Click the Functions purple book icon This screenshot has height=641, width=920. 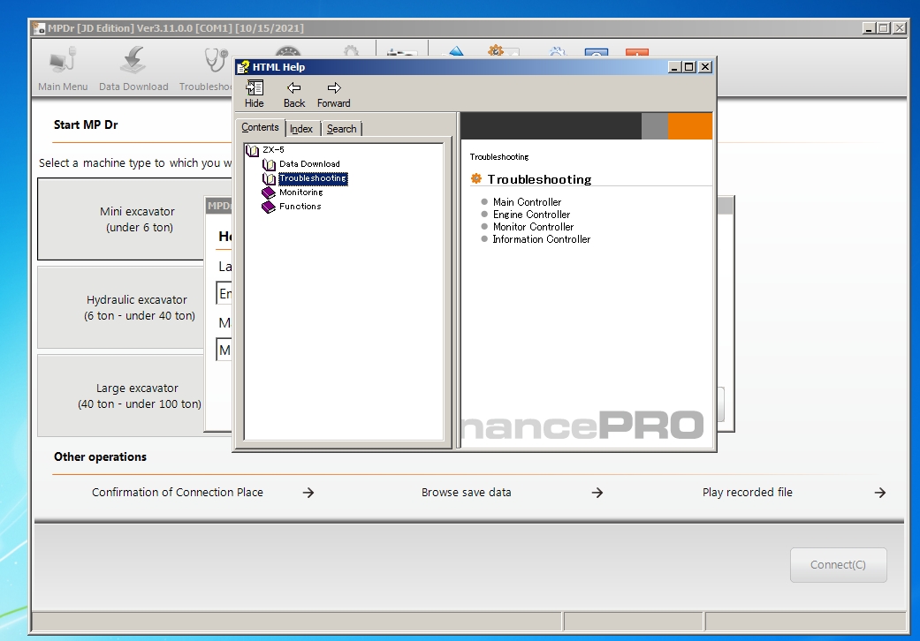tap(269, 207)
